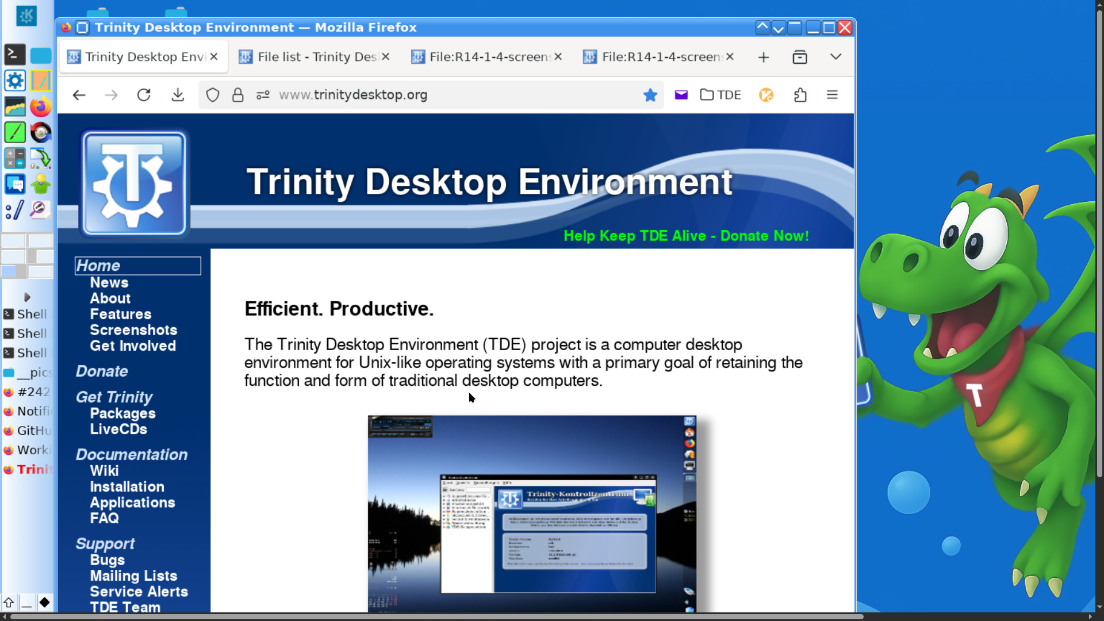Click the blue bookmark star icon
The width and height of the screenshot is (1104, 621).
(x=650, y=95)
